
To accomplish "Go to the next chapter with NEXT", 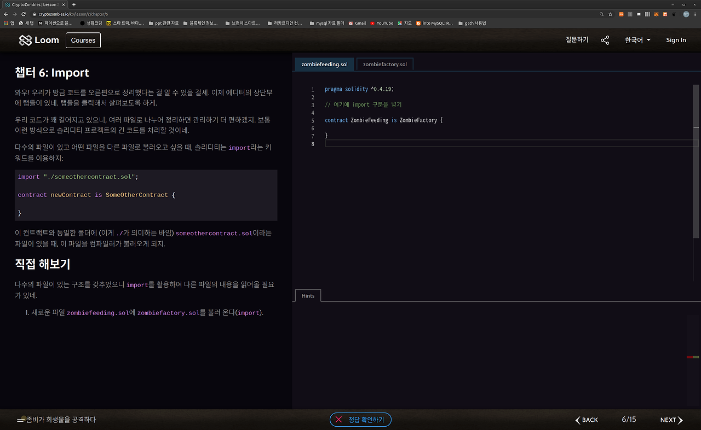I will click(x=671, y=420).
